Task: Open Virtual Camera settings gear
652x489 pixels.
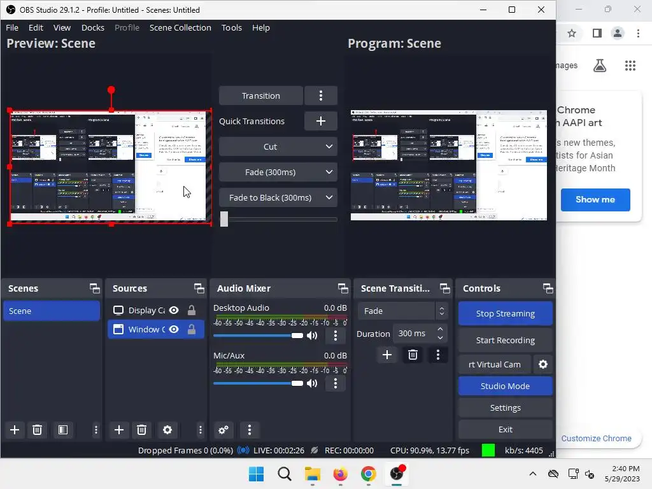Action: coord(543,364)
